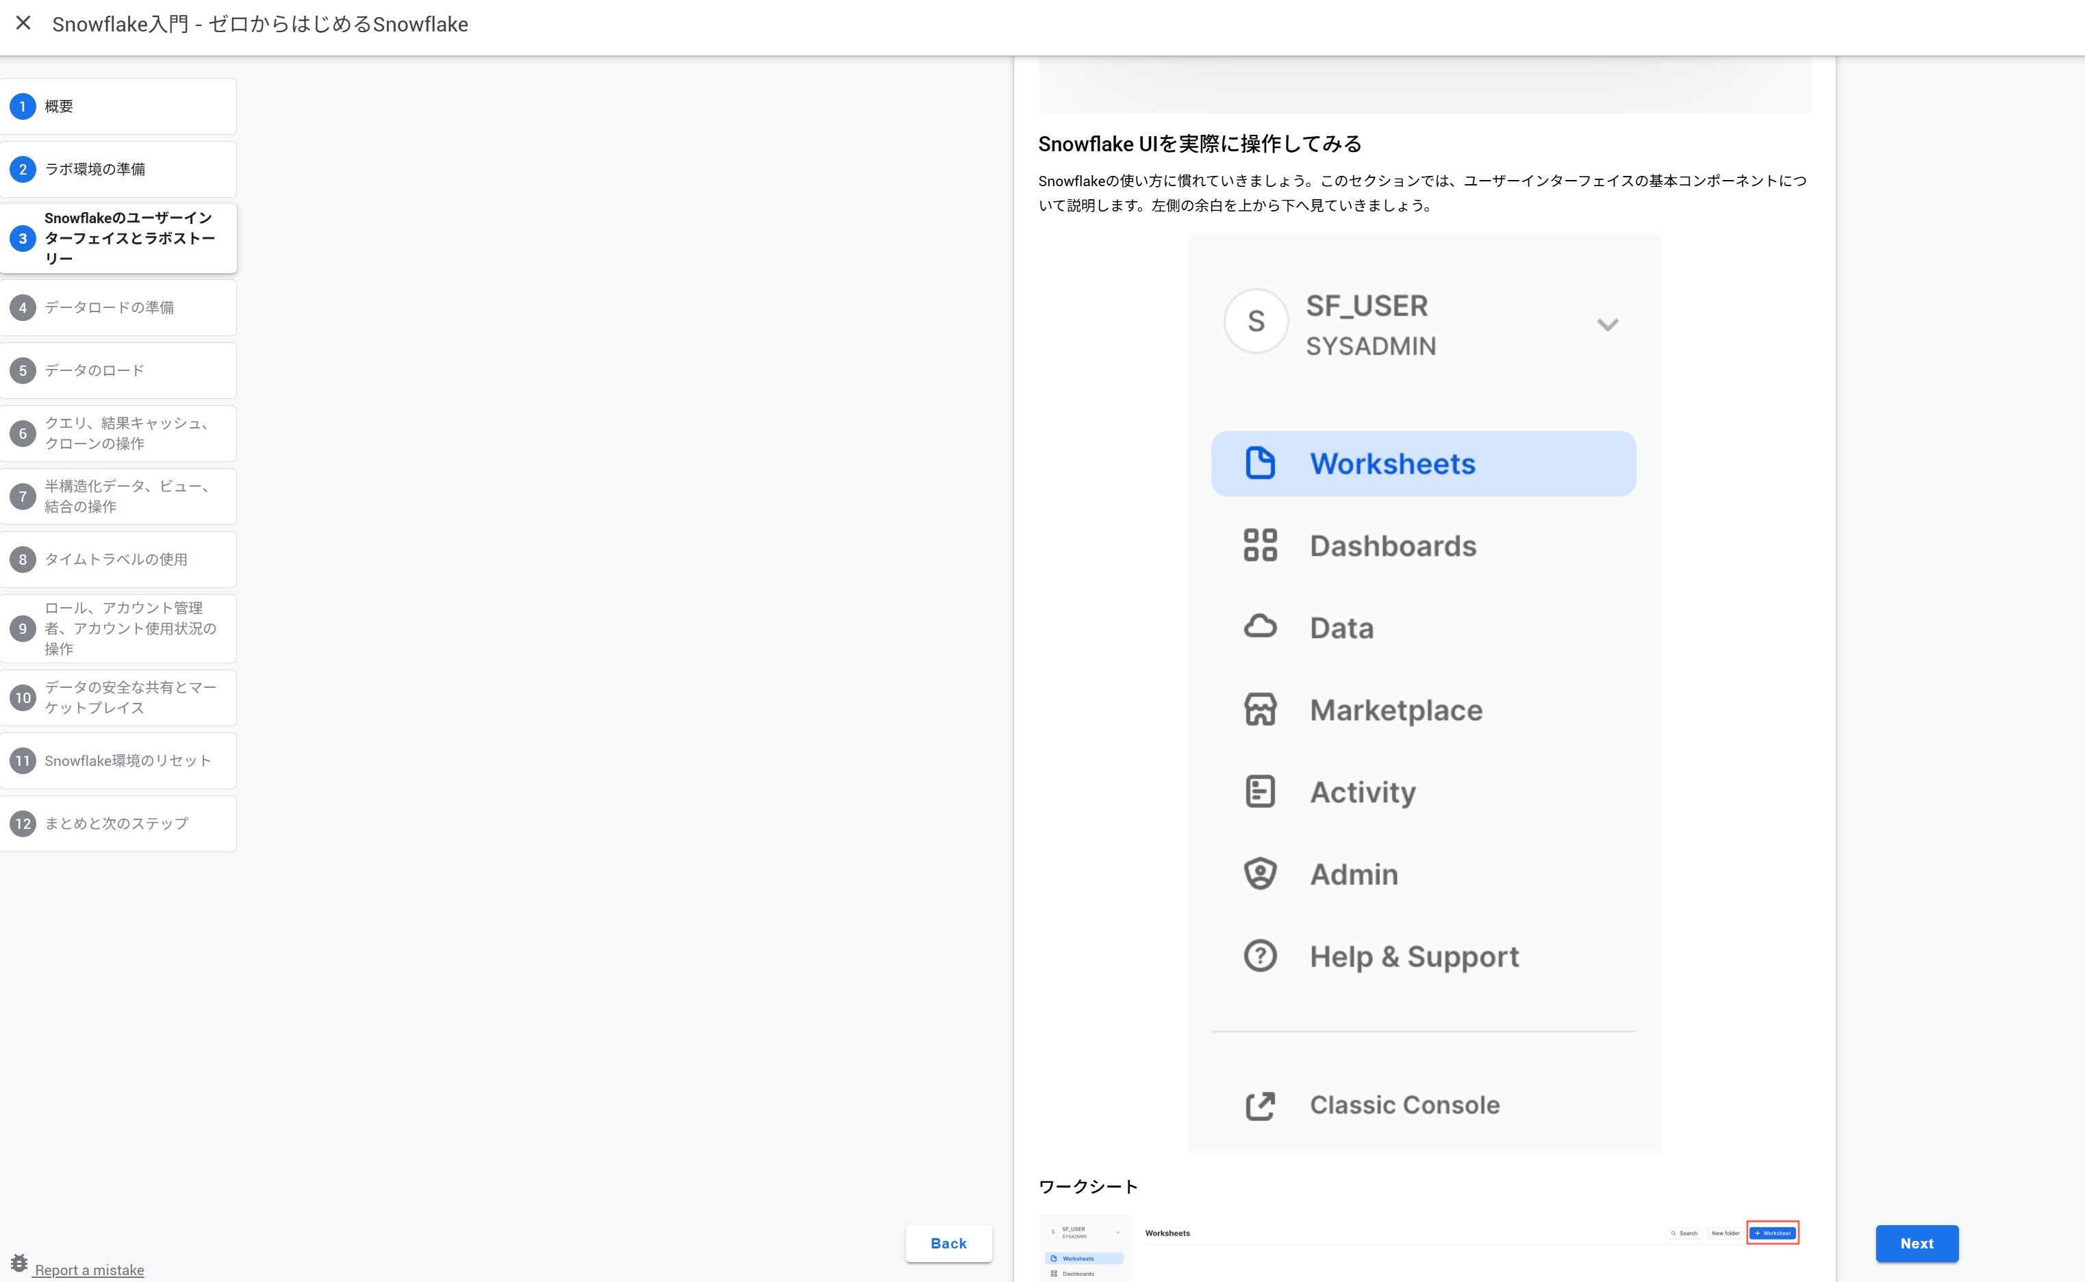Click the bug icon beside Report a mistake
Viewport: 2085px width, 1282px height.
click(18, 1264)
